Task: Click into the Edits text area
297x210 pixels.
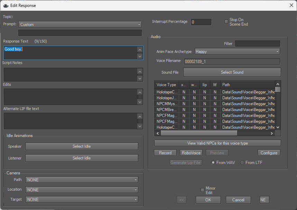Action: click(70, 97)
